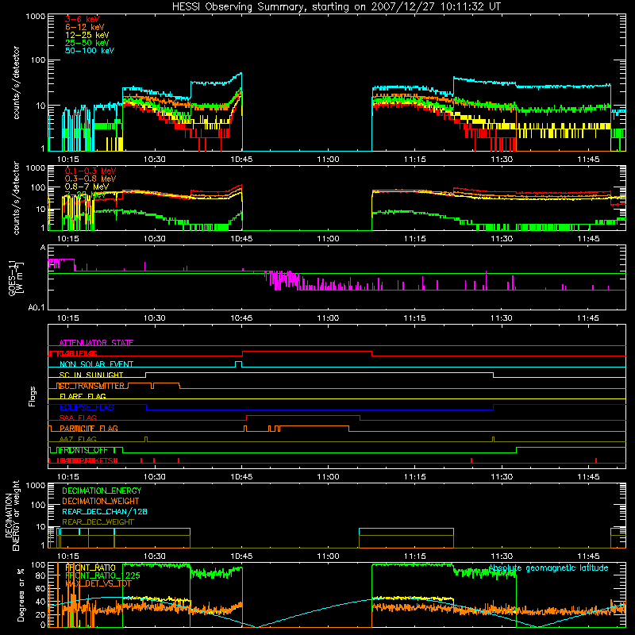Click the 11:30 time tick under the Flags panel
The width and height of the screenshot is (635, 635).
(502, 477)
